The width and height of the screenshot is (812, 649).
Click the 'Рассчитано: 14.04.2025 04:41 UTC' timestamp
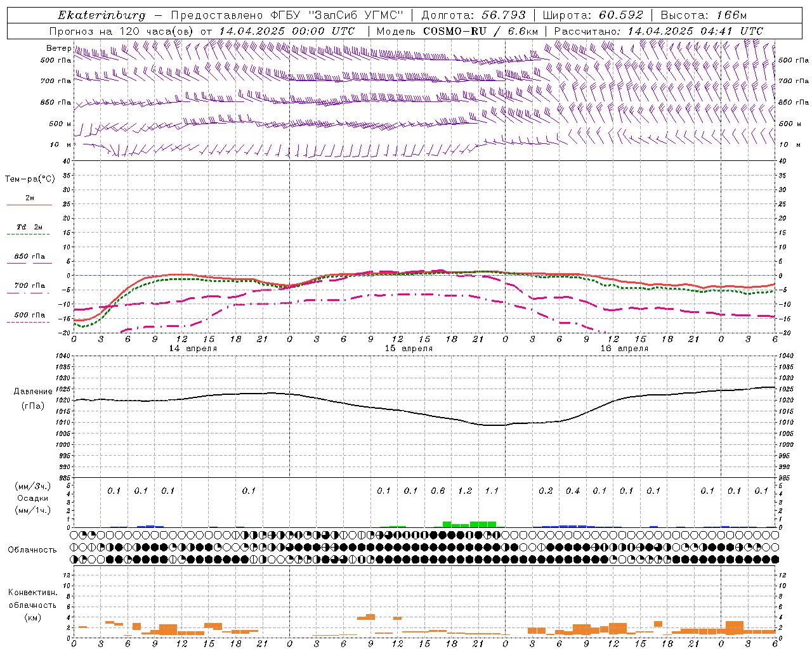658,31
